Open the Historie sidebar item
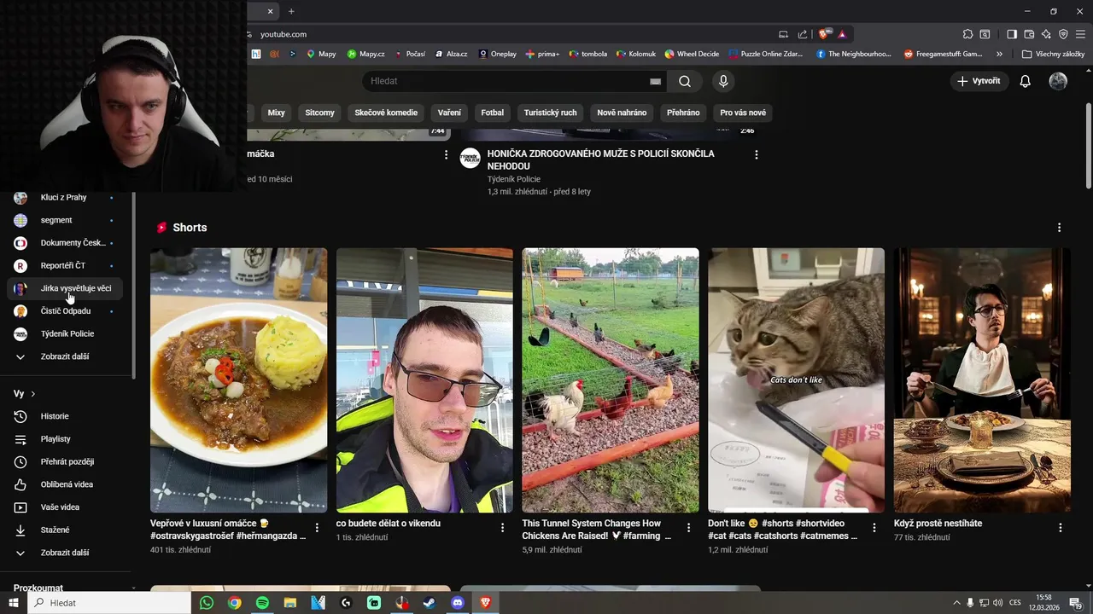The height and width of the screenshot is (614, 1093). (67, 416)
